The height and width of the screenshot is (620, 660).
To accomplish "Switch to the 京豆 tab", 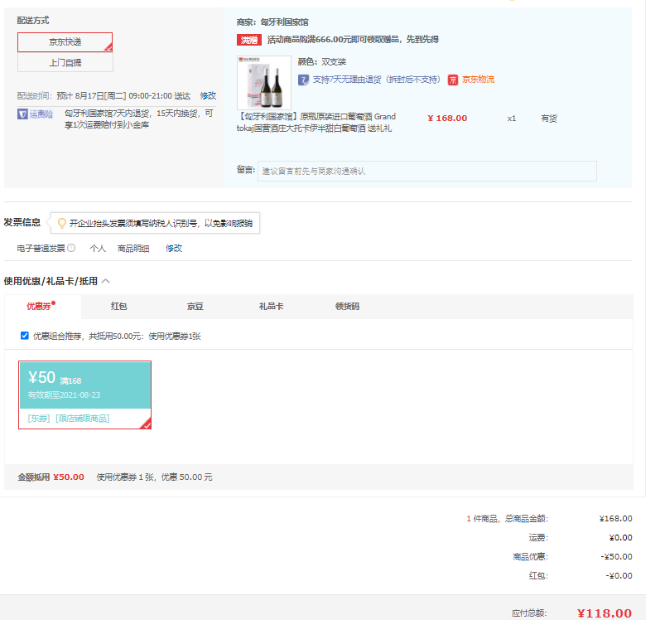I will click(x=195, y=306).
